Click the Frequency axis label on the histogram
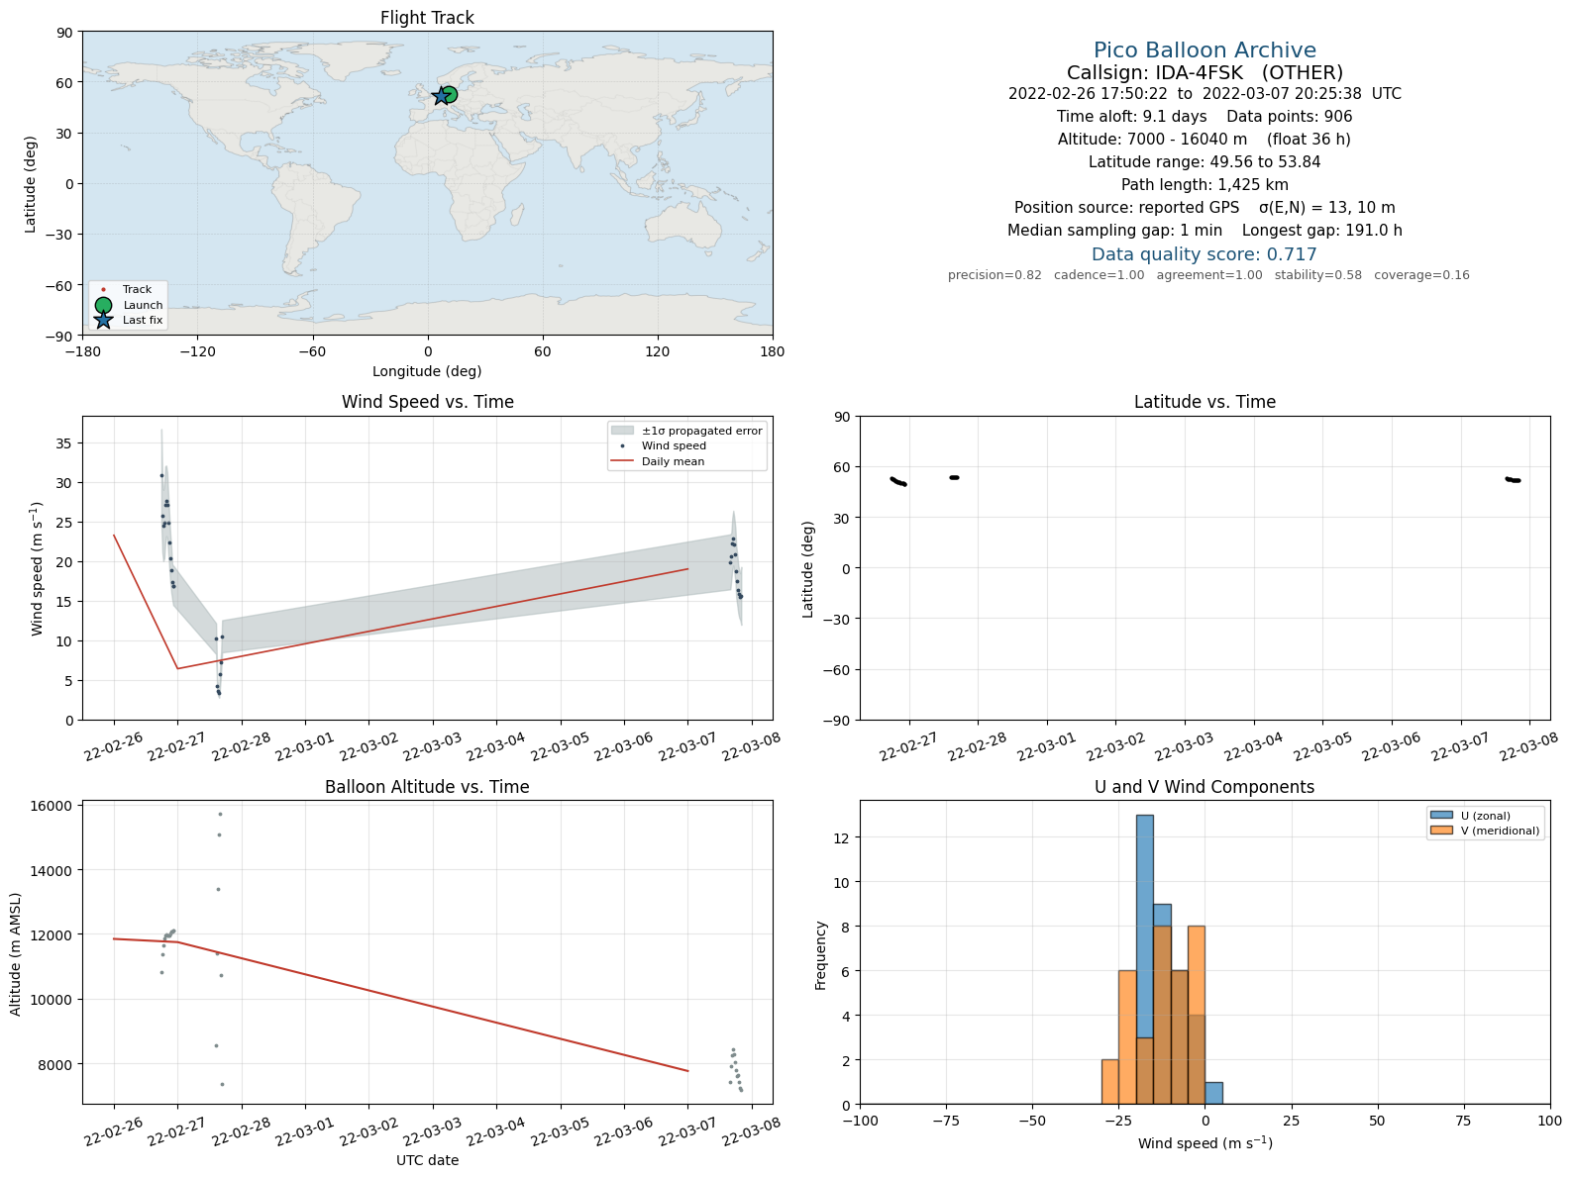Viewport: 1572px width, 1177px height. 821,954
